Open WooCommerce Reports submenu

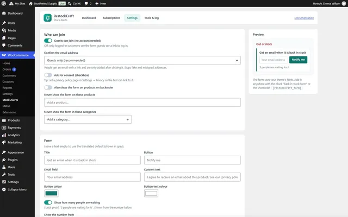click(x=7, y=88)
